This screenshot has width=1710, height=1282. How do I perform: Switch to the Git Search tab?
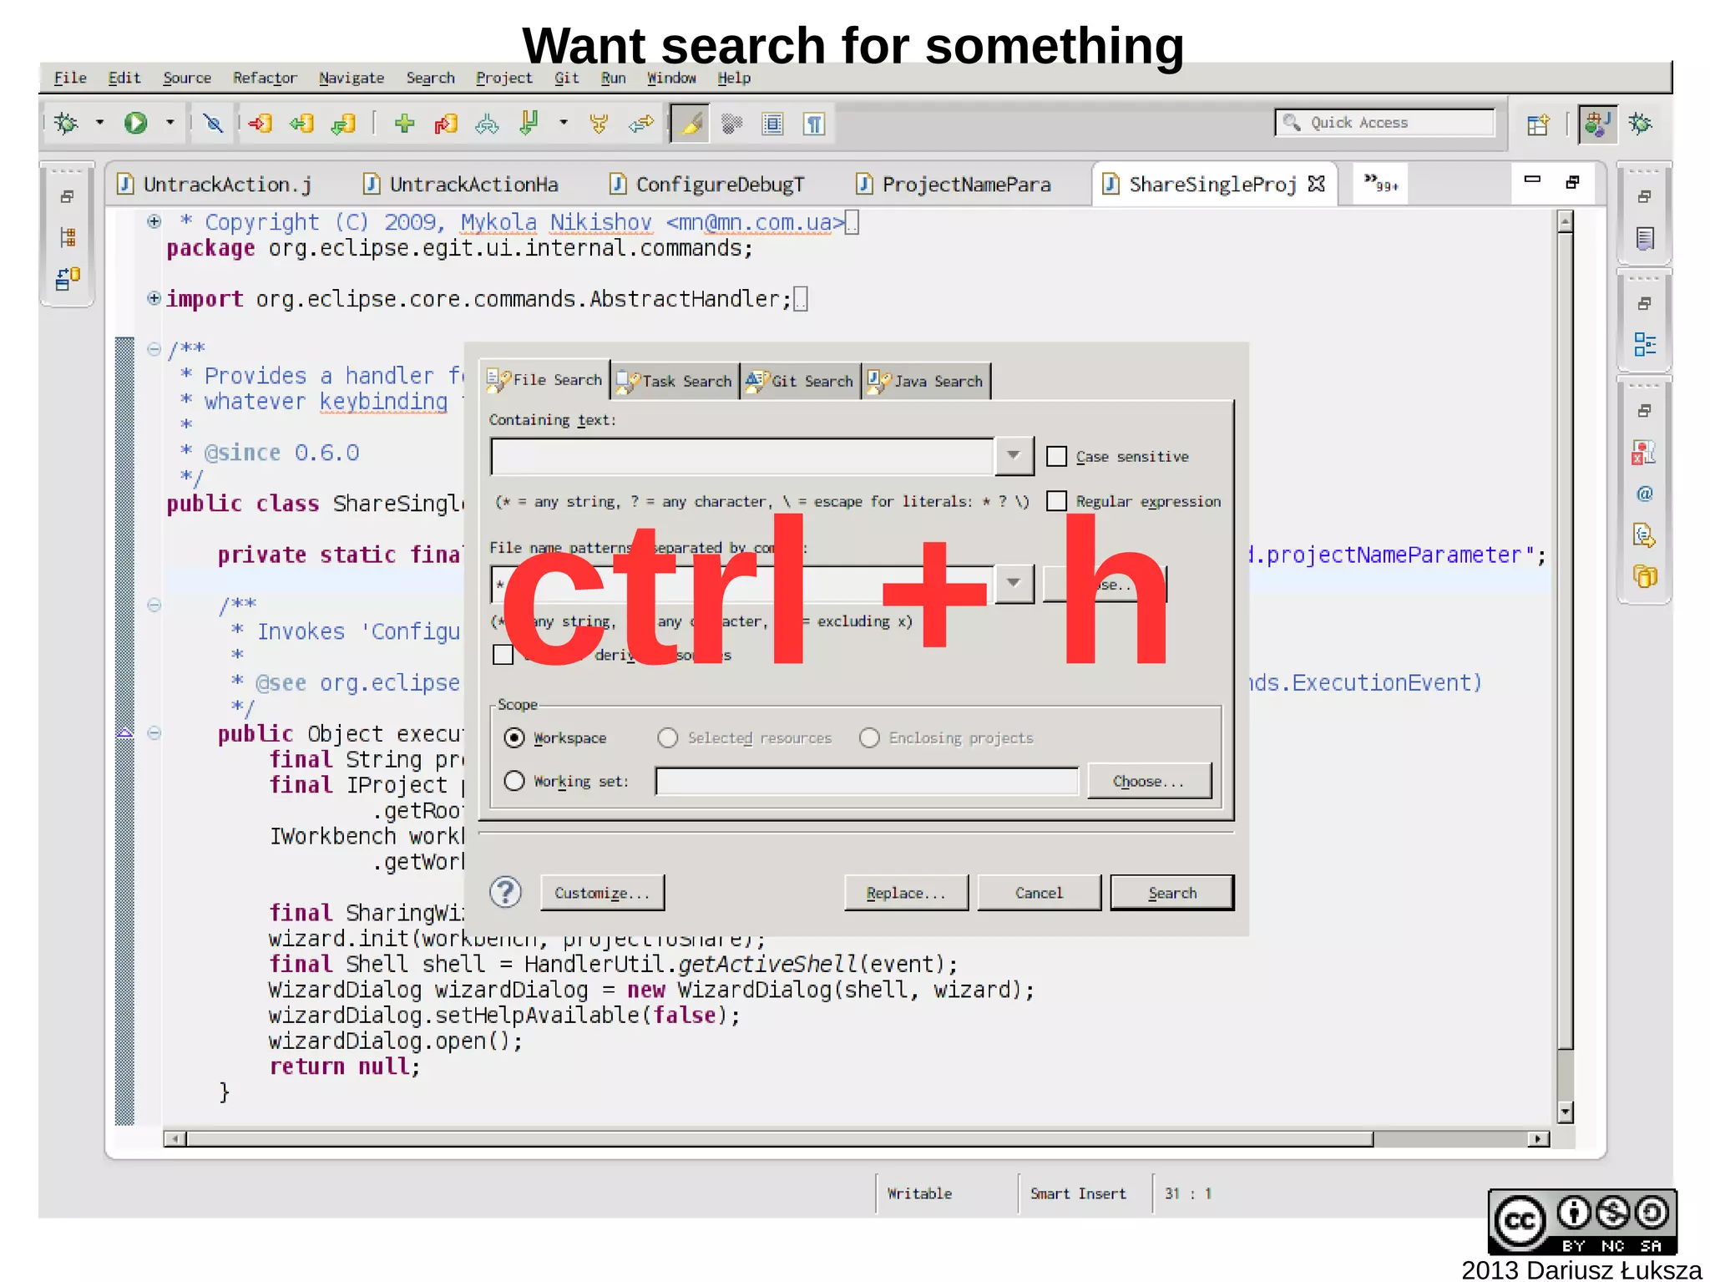click(800, 381)
